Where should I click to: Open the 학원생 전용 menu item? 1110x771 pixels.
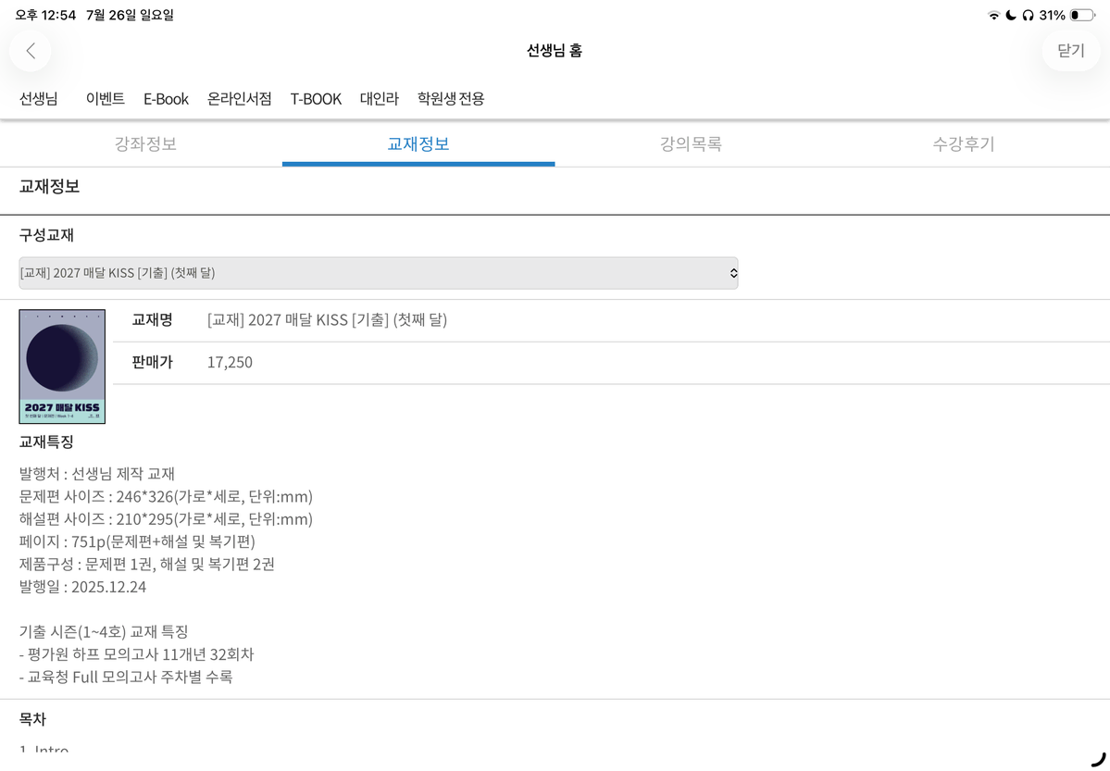(451, 98)
